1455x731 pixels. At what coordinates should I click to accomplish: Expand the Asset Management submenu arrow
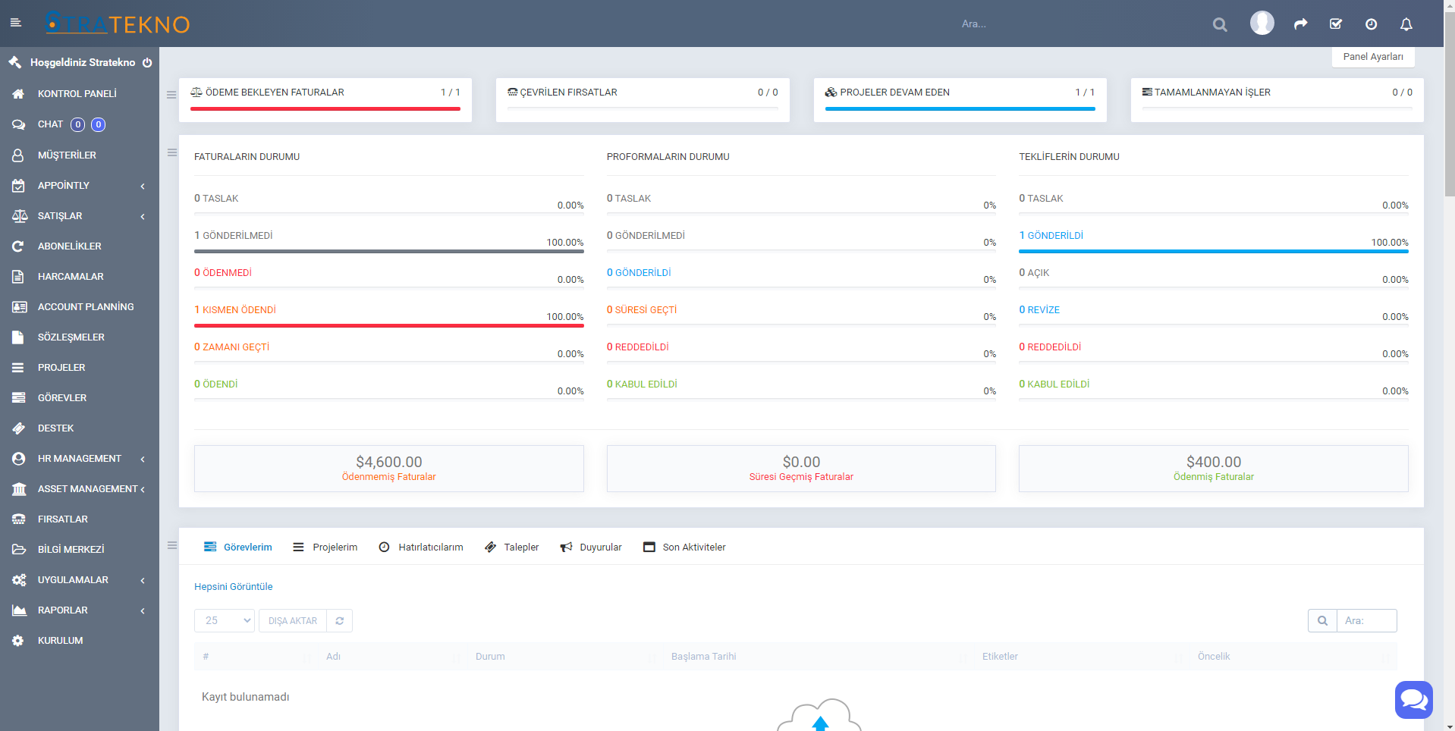pyautogui.click(x=143, y=489)
